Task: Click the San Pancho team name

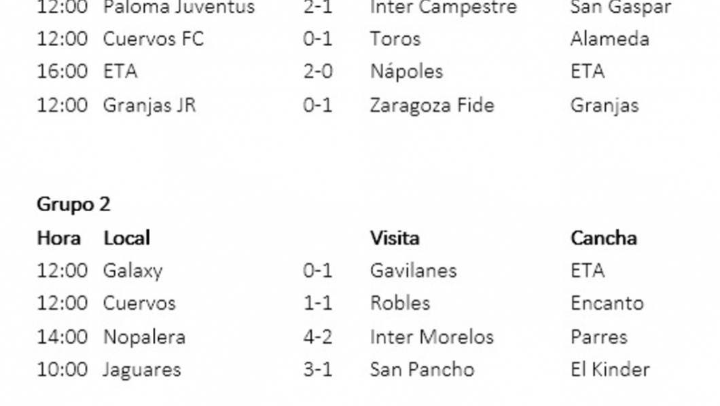Action: pos(422,370)
